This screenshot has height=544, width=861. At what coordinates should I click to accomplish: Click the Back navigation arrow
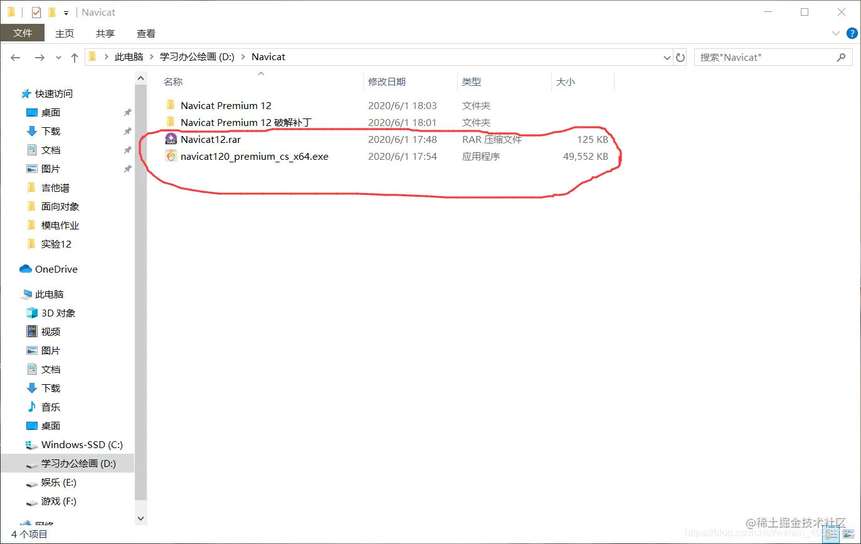[x=16, y=57]
